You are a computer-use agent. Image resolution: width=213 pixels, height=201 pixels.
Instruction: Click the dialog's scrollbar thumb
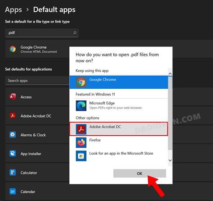(170, 114)
